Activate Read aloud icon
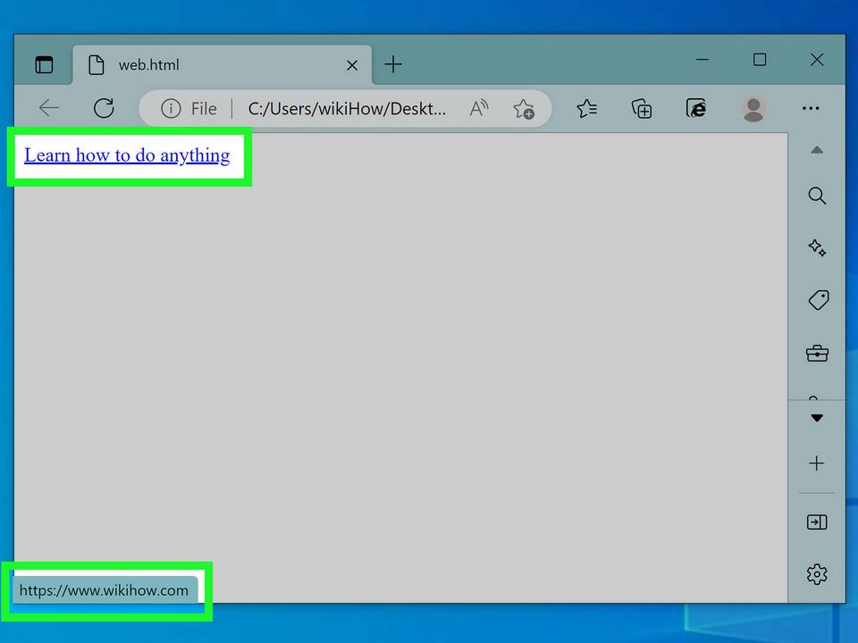Screen dimensions: 858x643 click(x=479, y=108)
